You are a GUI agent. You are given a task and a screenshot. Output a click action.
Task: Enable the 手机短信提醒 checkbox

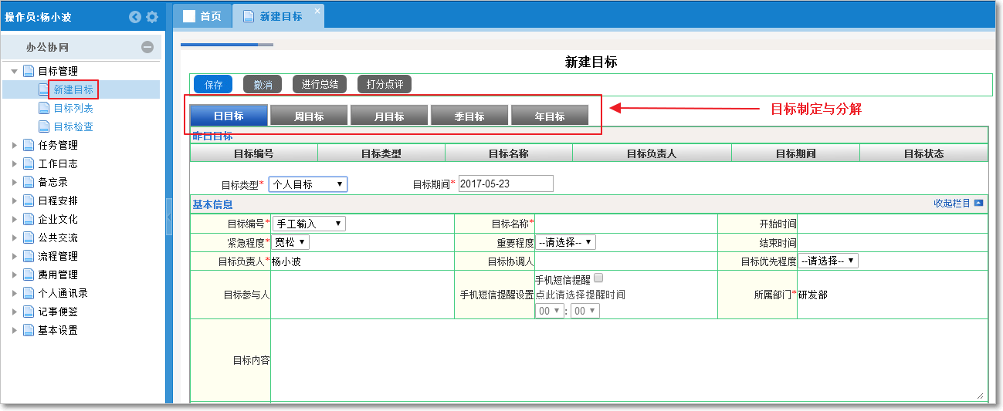tap(598, 278)
